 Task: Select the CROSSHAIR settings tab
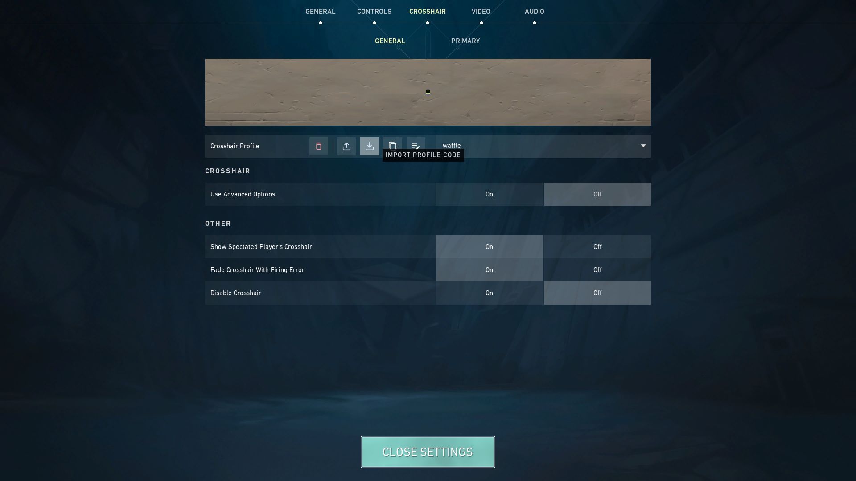(427, 12)
